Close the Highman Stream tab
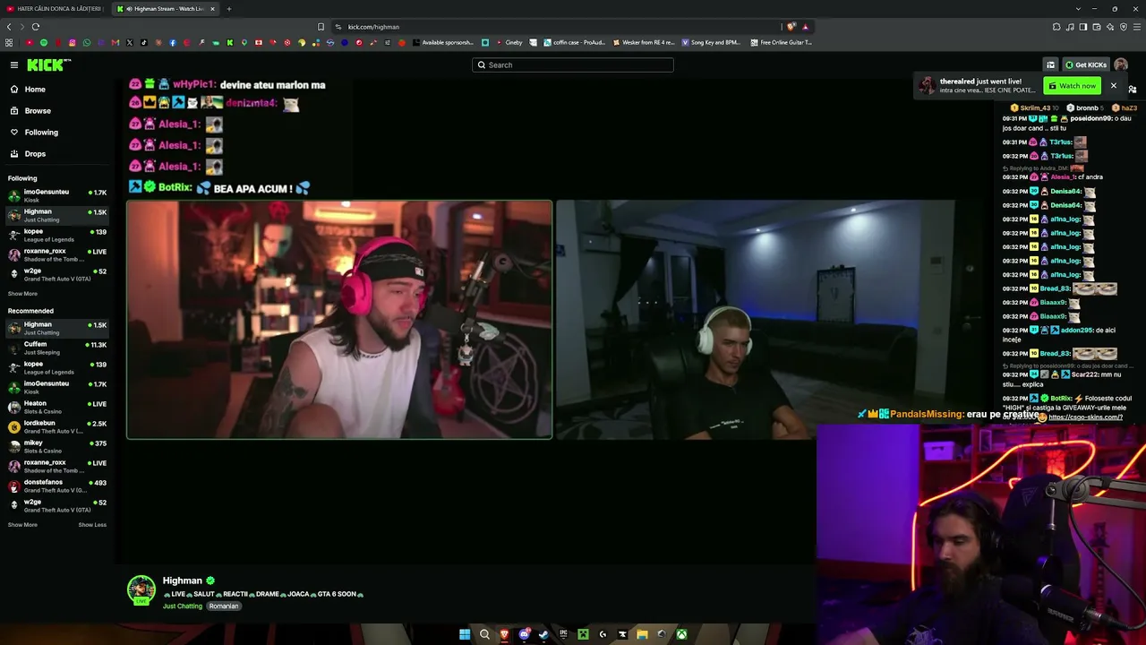1146x645 pixels. pyautogui.click(x=212, y=9)
